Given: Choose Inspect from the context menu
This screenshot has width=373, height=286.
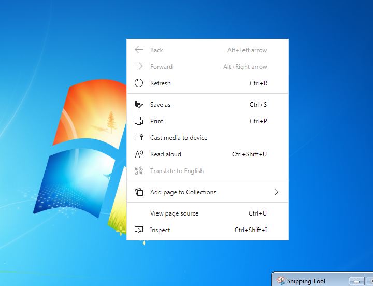Looking at the screenshot, I should tap(207, 230).
